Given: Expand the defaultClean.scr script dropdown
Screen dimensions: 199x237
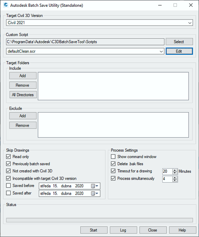Looking at the screenshot, I should [161, 51].
